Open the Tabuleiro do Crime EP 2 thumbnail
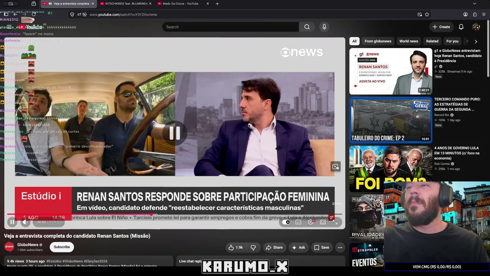 390,120
